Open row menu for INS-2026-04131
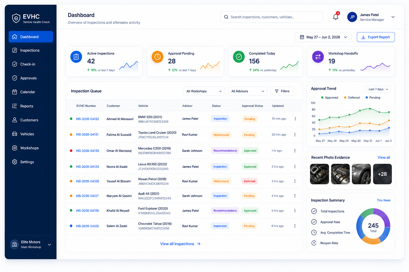409x272 pixels. tap(295, 135)
